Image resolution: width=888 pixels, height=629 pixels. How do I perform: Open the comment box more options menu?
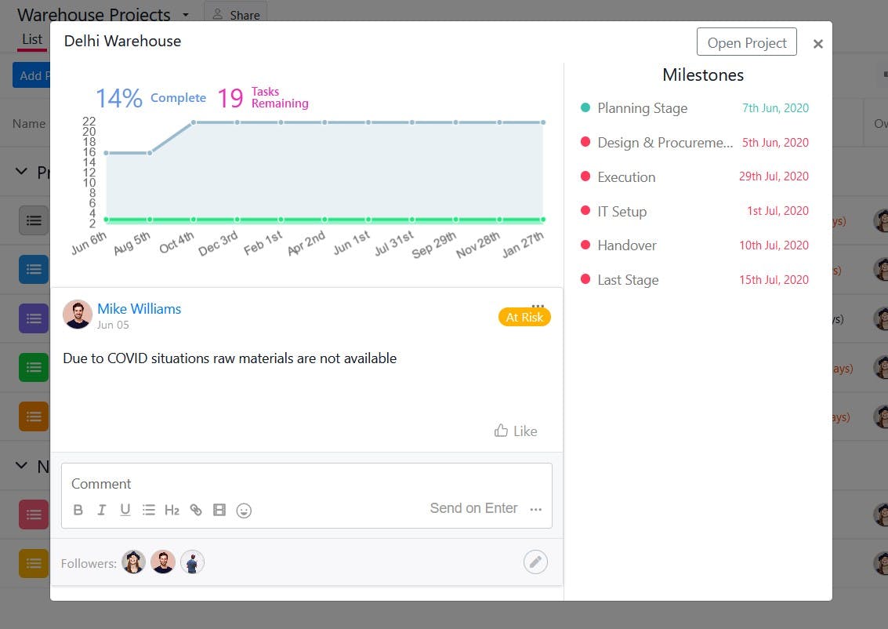(536, 510)
